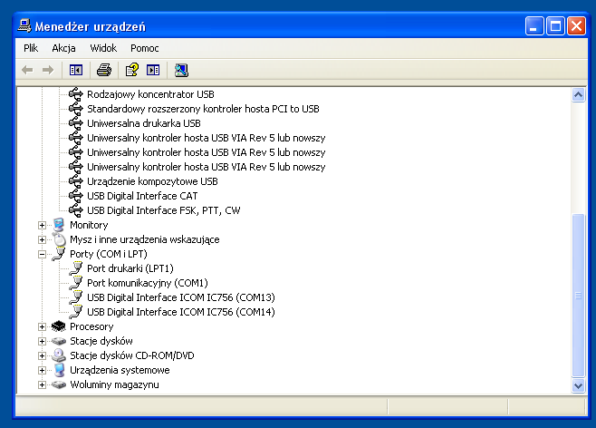This screenshot has width=596, height=428.
Task: Select USB Digital Interface ICOM IC756 (COM13) text
Action: [x=181, y=297]
